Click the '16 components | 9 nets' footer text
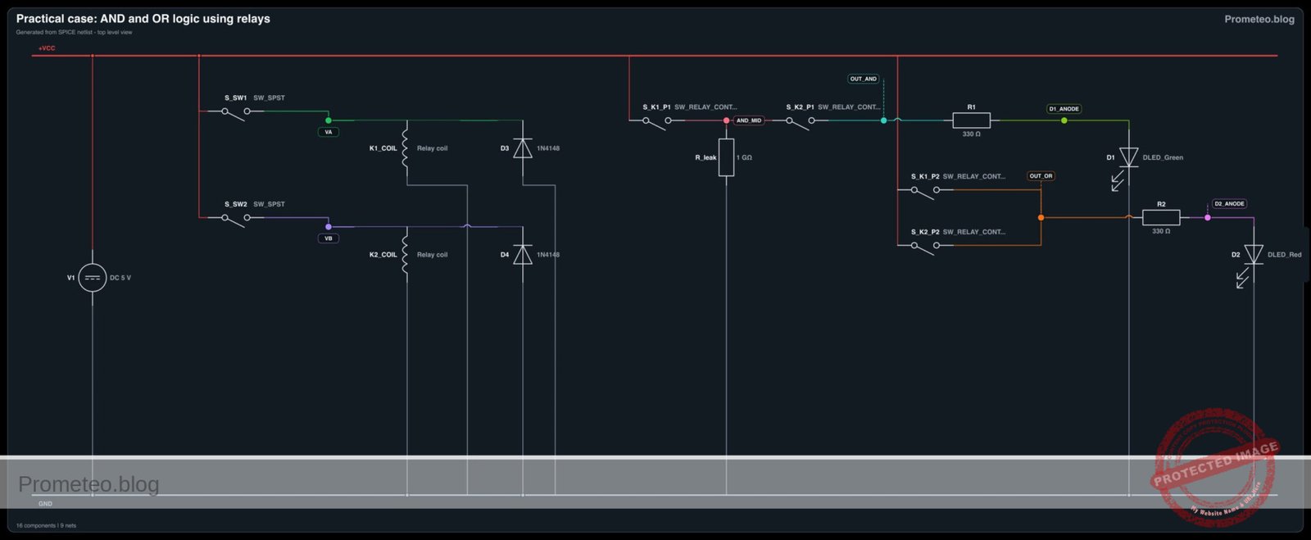The height and width of the screenshot is (540, 1311). click(x=46, y=526)
